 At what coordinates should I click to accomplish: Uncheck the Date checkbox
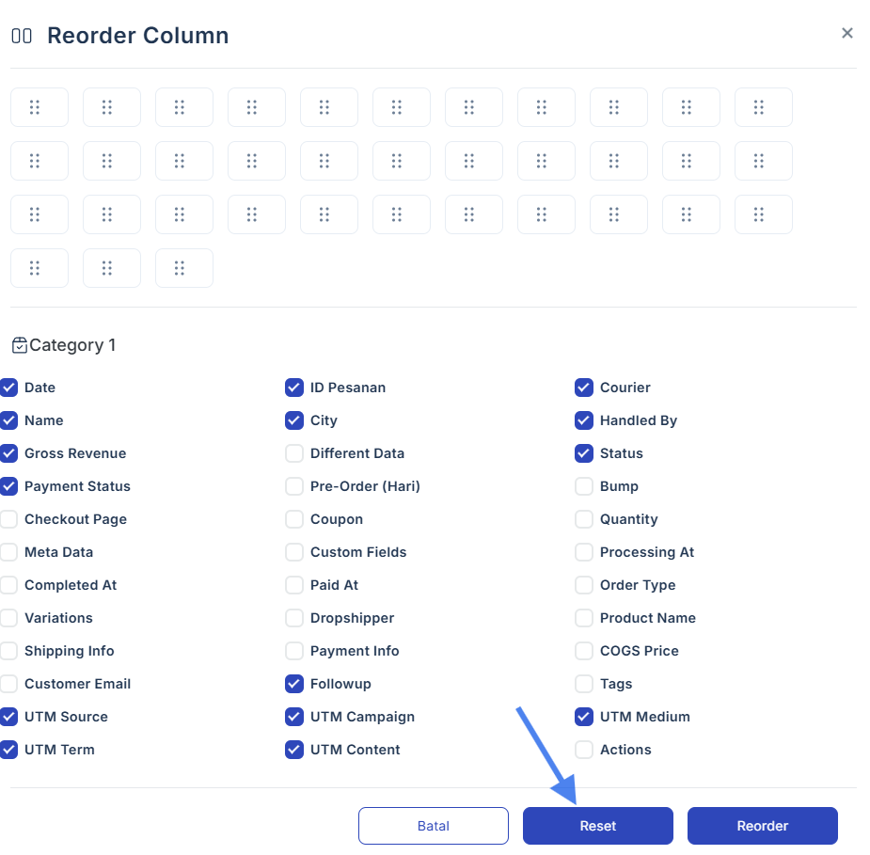click(8, 388)
